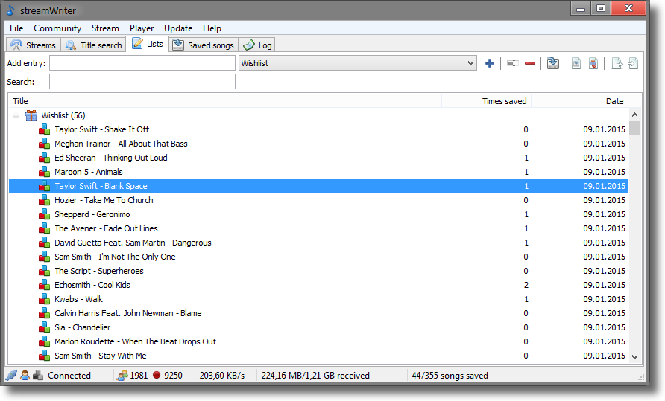
Task: Click the list scrollbar up arrow
Action: coord(635,115)
